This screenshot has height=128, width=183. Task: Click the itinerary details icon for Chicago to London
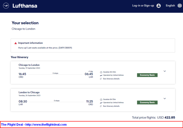101,79
